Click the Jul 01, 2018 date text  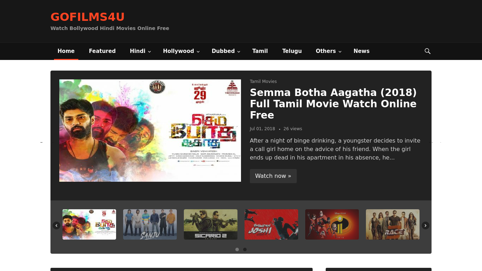[x=262, y=129]
